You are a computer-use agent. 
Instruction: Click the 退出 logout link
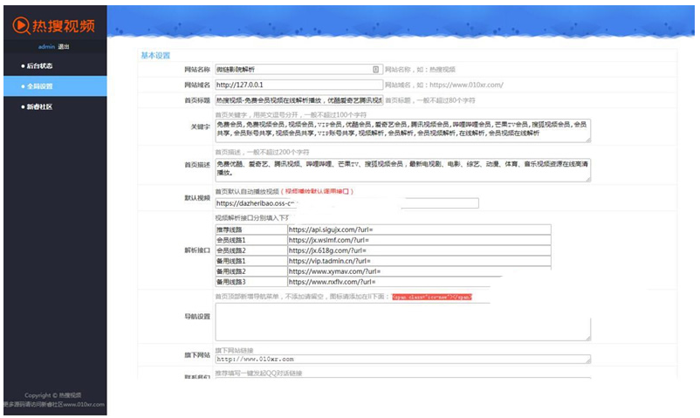[x=65, y=45]
